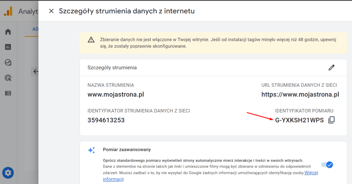This screenshot has height=184, width=352.
Task: Open the Home icon in sidebar
Action: coord(8,32)
